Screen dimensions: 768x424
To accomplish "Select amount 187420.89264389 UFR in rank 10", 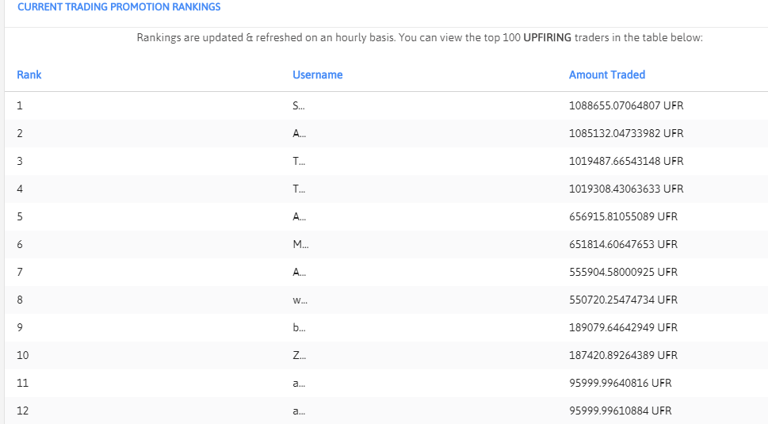I will [623, 356].
